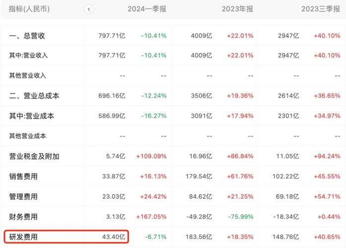
Task: Select the 其中:营业成本 row label
Action: [x=32, y=116]
